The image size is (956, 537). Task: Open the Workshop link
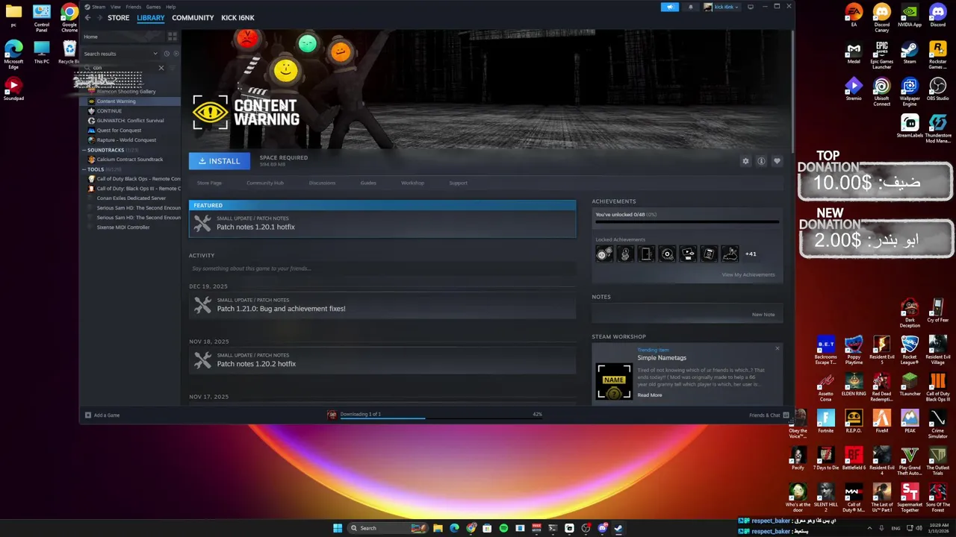[412, 183]
